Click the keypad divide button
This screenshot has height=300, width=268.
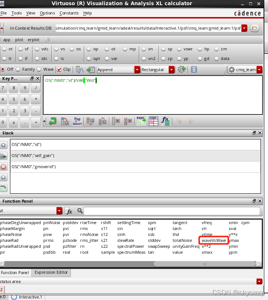tap(36, 88)
